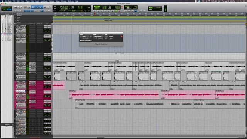This screenshot has width=247, height=139.
Task: Click the red target button in plug-in window
Action: click(122, 36)
